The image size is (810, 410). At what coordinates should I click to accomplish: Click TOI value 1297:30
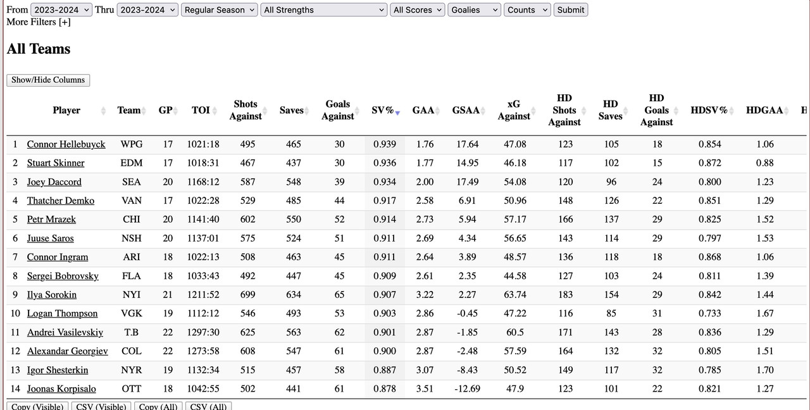[x=203, y=332]
